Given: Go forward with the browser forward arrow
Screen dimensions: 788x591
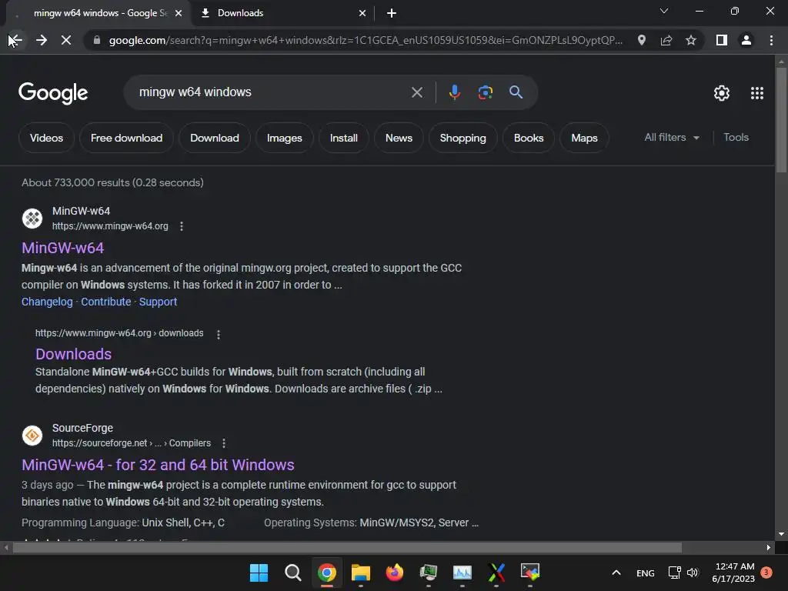Looking at the screenshot, I should (x=42, y=40).
